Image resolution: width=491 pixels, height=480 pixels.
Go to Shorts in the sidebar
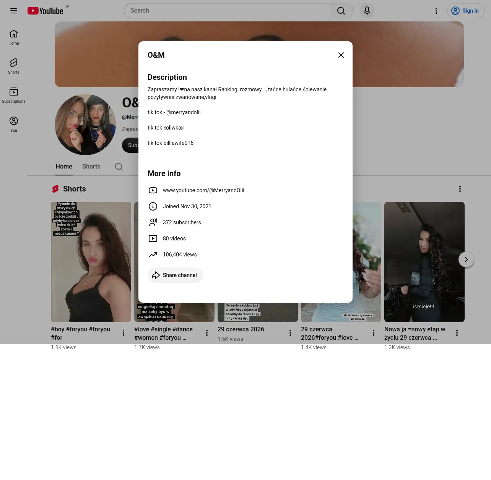tap(14, 66)
